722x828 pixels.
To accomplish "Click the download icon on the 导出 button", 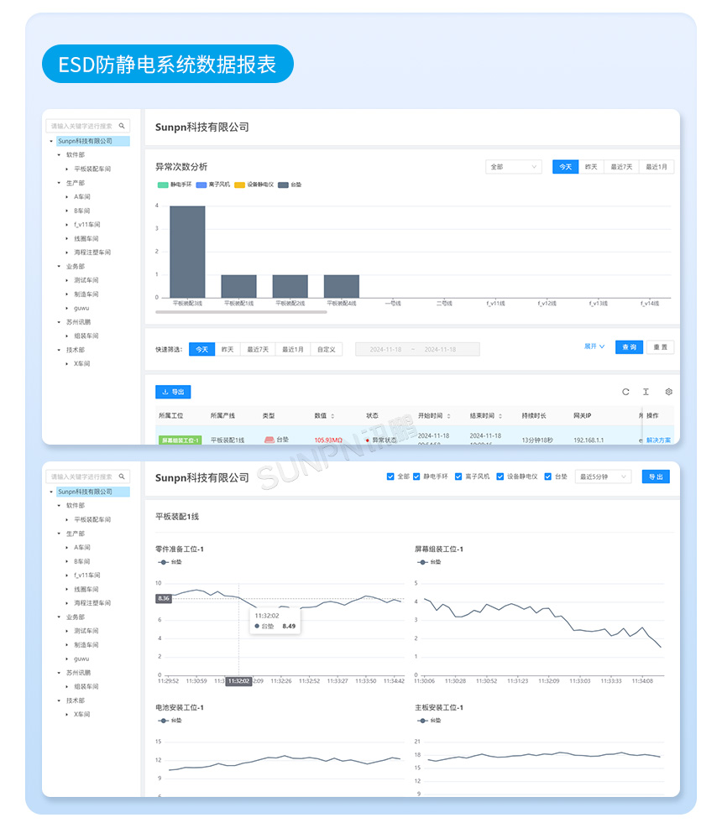I will pyautogui.click(x=165, y=391).
